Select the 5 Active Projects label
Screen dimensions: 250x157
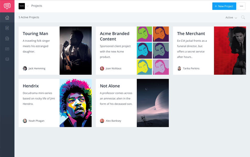tap(29, 17)
